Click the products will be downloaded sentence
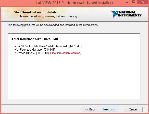149x114 pixels. [53, 25]
